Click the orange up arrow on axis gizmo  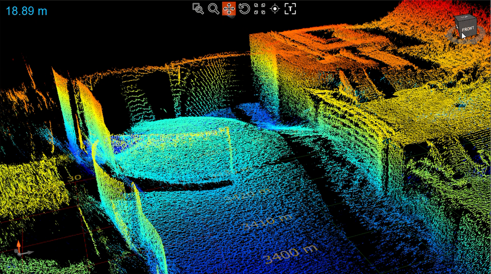click(18, 245)
